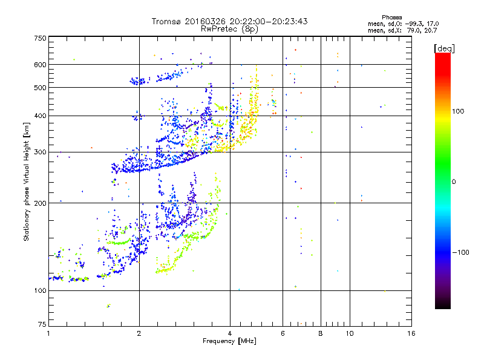Image resolution: width=484 pixels, height=363 pixels.
Task: Click the 'Frequency [MHz]' axis title
Action: coord(229,341)
